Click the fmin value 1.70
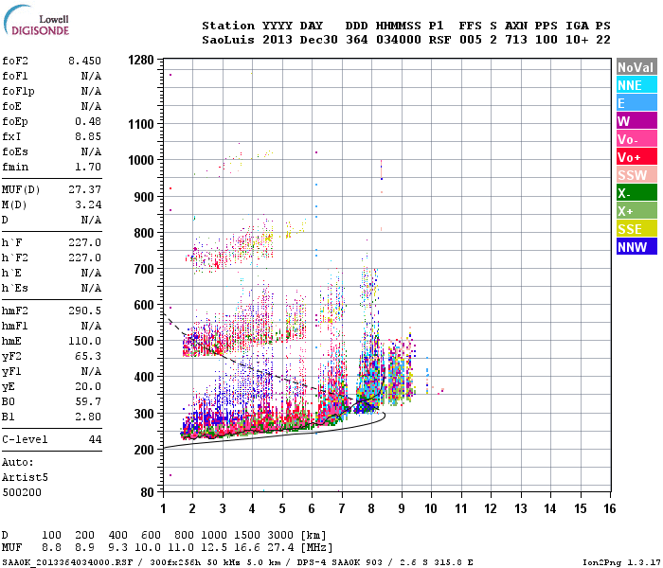The image size is (663, 568). point(88,167)
